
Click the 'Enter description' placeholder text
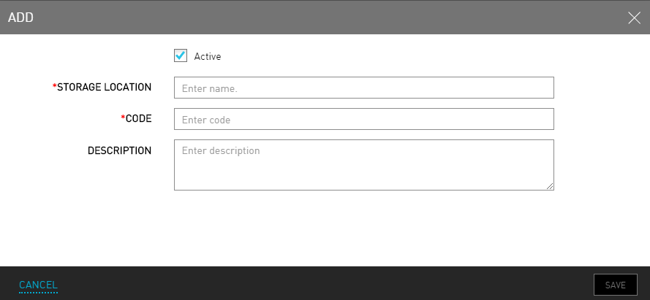(x=221, y=150)
